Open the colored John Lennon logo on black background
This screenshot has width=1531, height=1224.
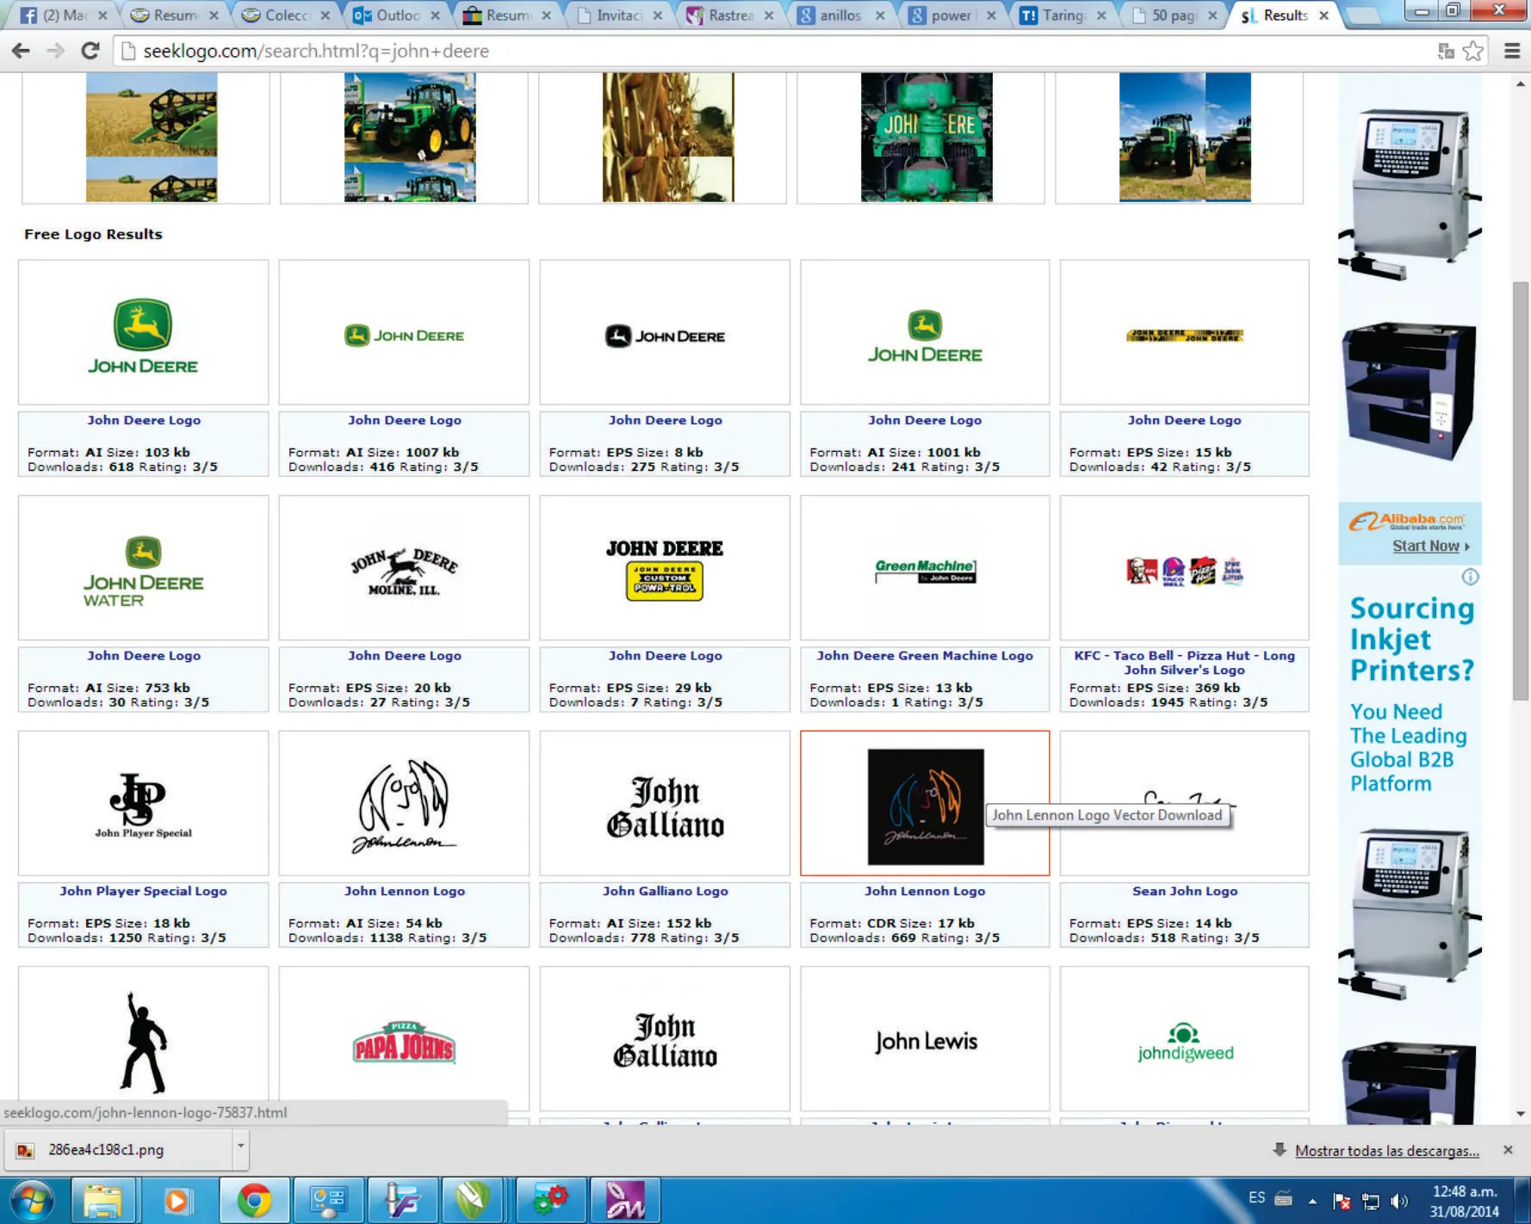(x=925, y=803)
